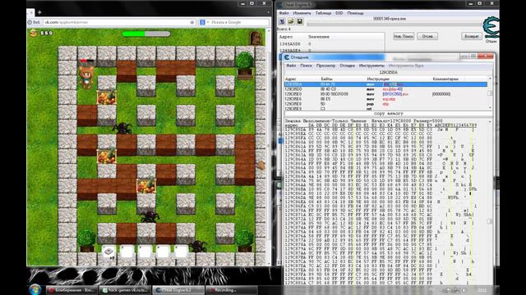Click the bookmark star in address bar
Image resolution: width=526 pixels, height=295 pixels.
[191, 22]
